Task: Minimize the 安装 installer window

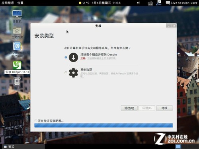Action: (169, 26)
